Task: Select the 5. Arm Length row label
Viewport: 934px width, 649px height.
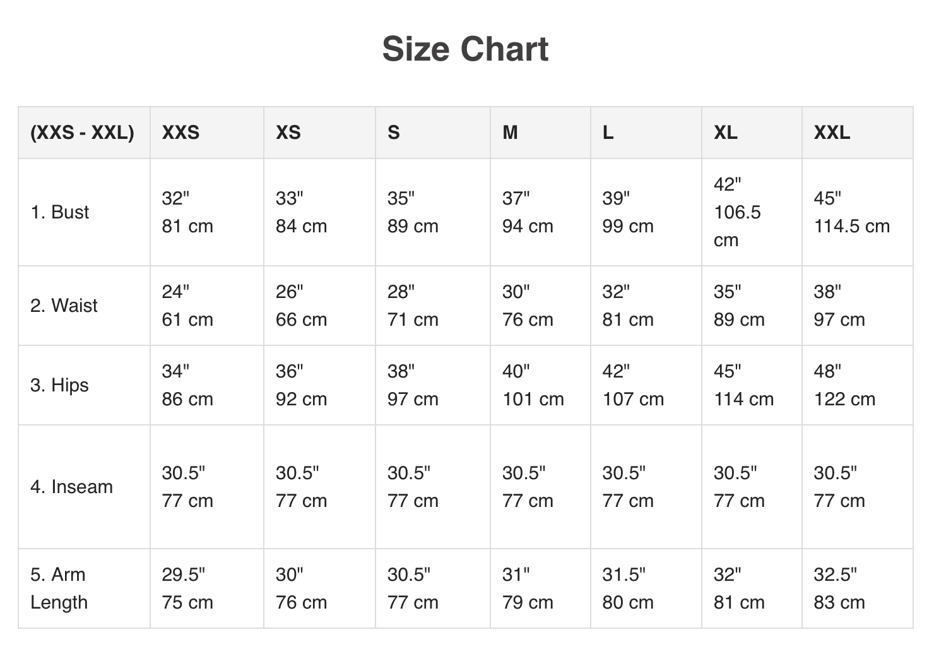Action: coord(58,588)
